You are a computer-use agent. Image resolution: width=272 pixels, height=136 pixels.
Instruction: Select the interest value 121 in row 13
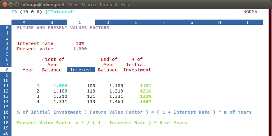[91, 96]
